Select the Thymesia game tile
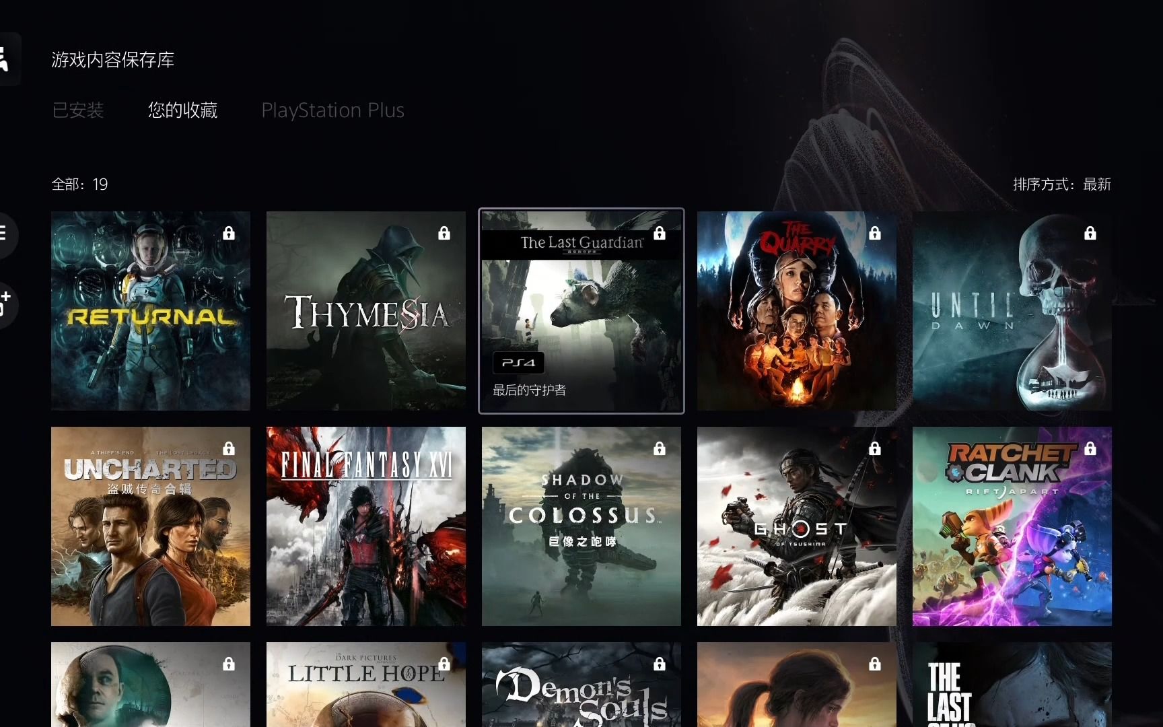1163x727 pixels. click(366, 311)
